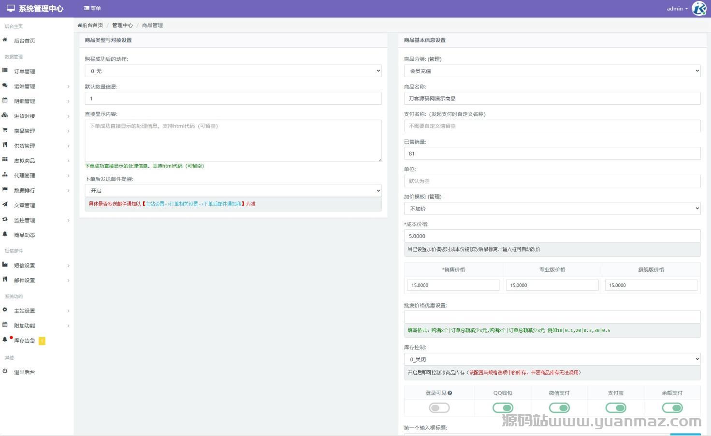The image size is (711, 436).
Task: Disable the 支付宝 payment toggle
Action: coord(616,408)
